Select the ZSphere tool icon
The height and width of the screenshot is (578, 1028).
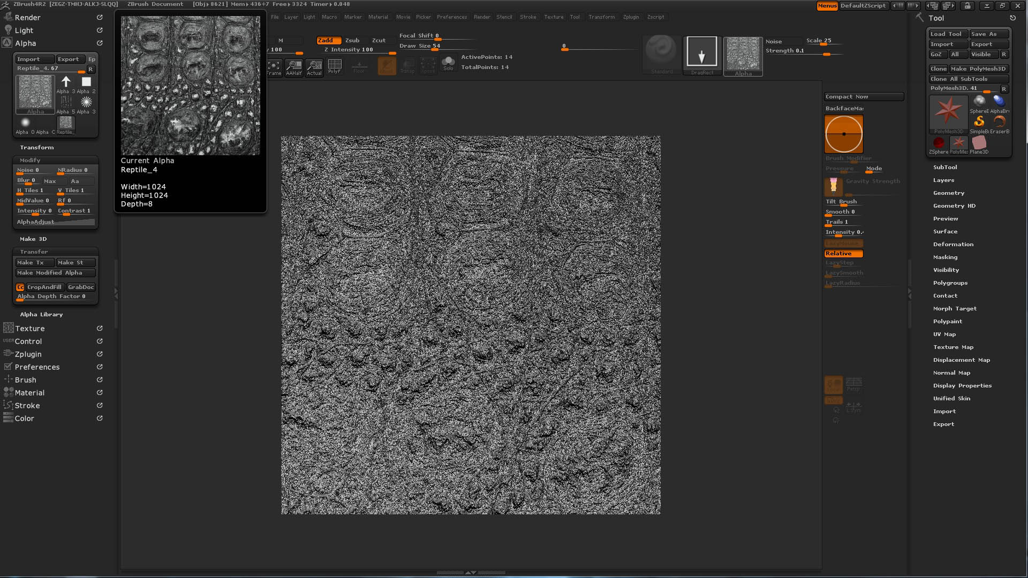click(939, 144)
